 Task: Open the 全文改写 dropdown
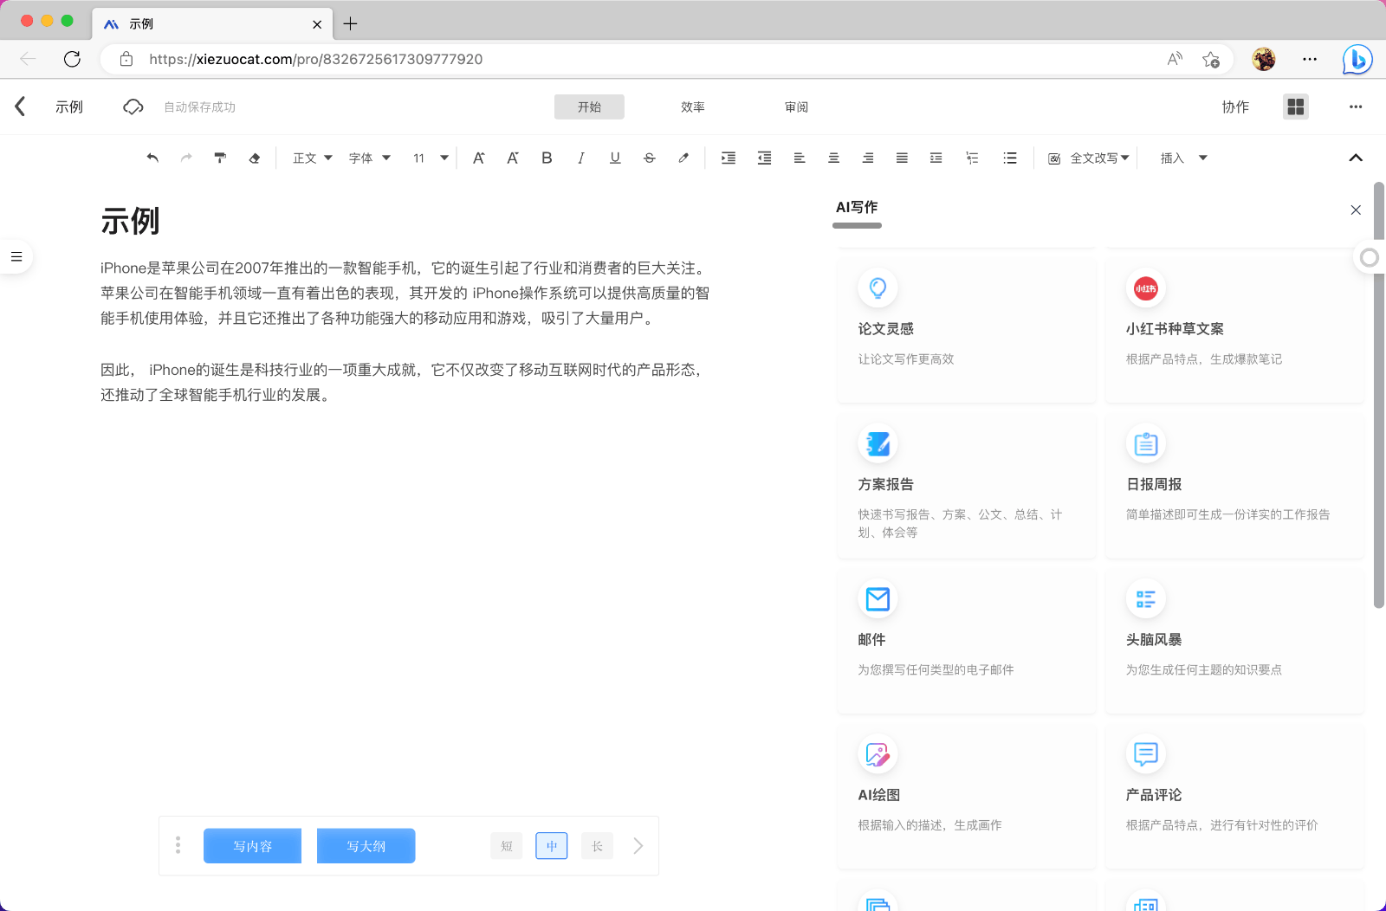(x=1089, y=158)
